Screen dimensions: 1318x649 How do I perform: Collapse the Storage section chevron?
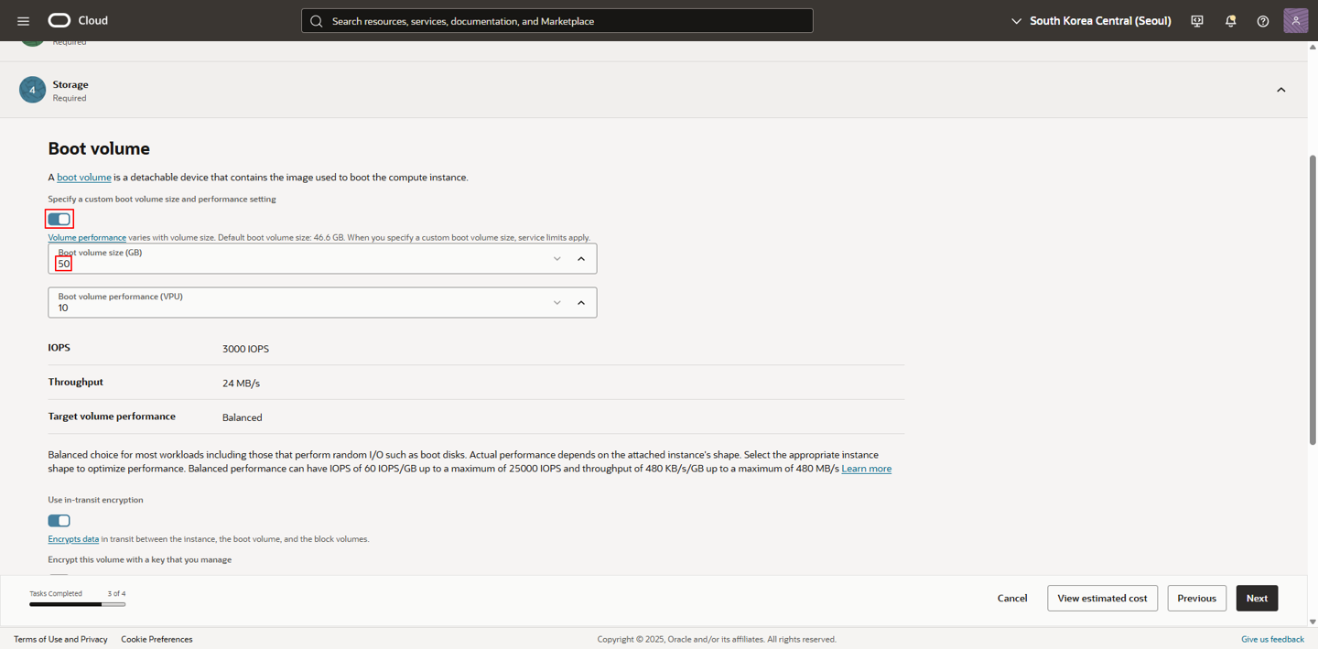[x=1280, y=90]
